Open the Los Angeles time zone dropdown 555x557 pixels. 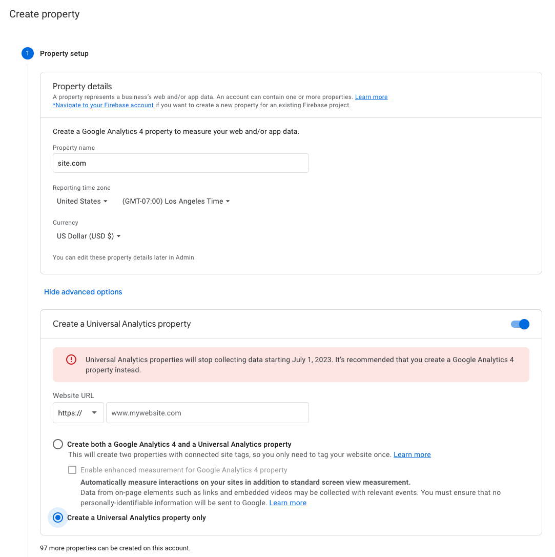(x=176, y=201)
